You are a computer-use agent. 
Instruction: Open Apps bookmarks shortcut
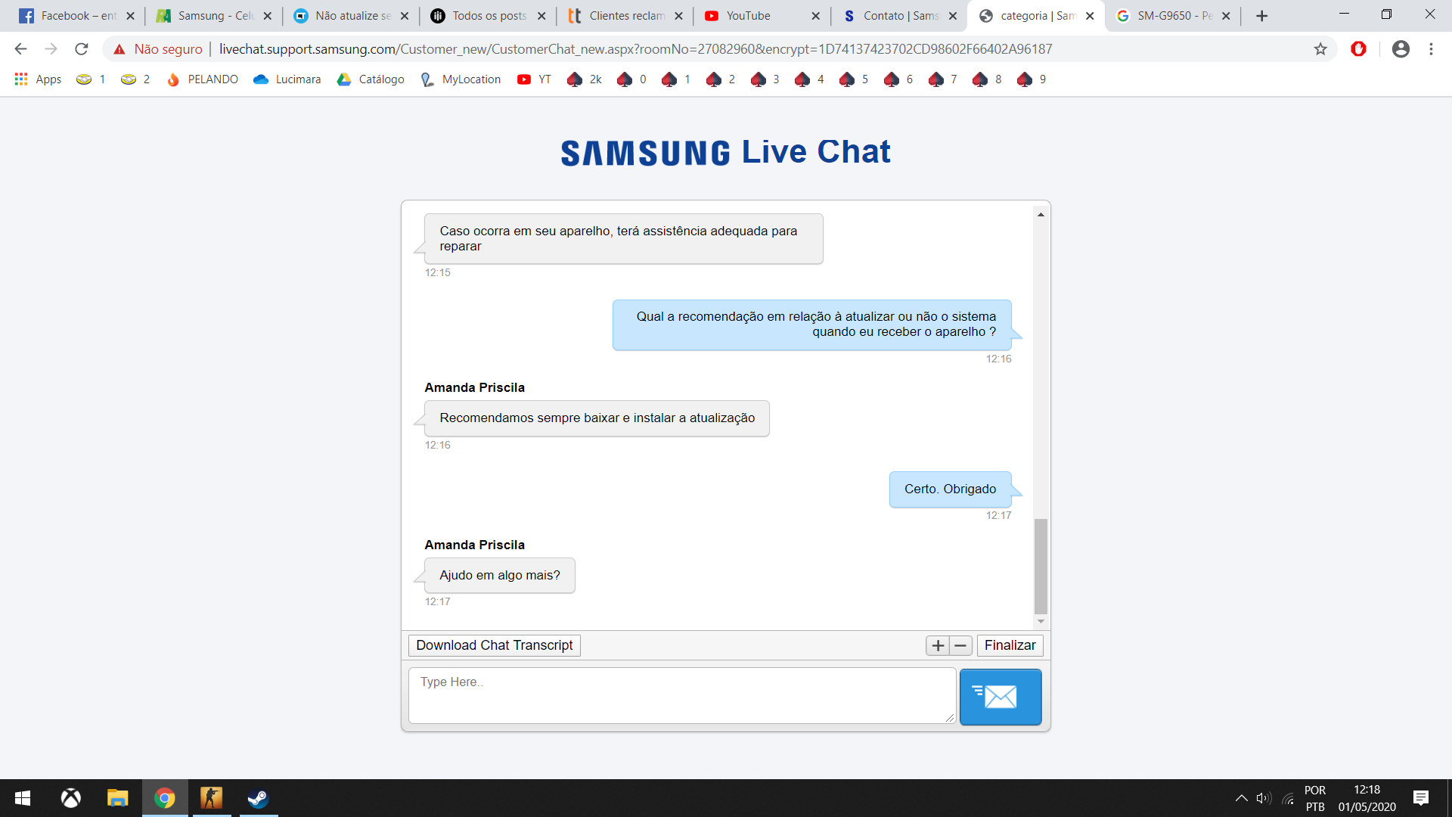point(38,79)
